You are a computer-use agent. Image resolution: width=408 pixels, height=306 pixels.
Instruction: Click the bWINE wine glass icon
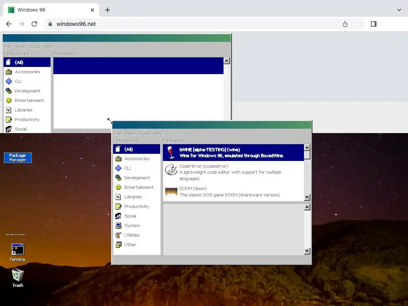(171, 152)
